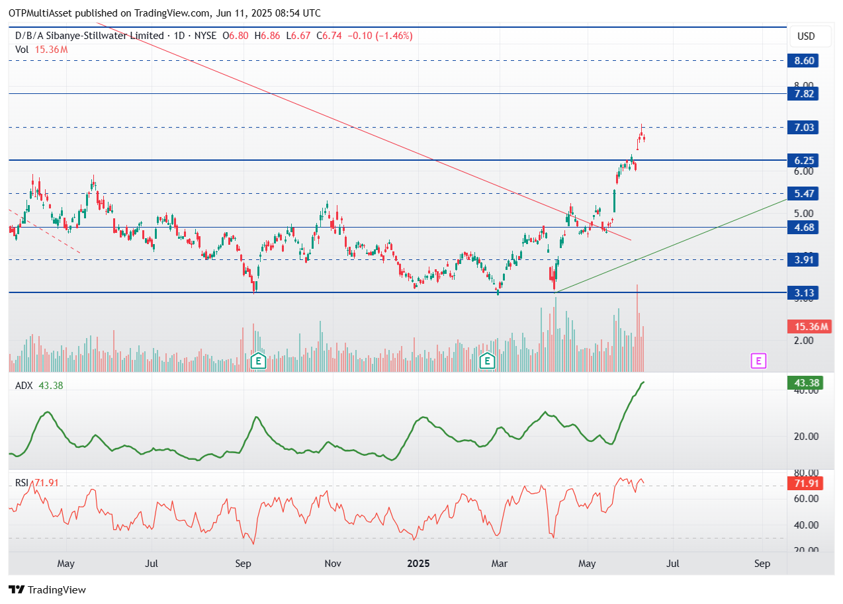Click the 3.91 price level label
Image resolution: width=843 pixels, height=604 pixels.
coord(803,260)
